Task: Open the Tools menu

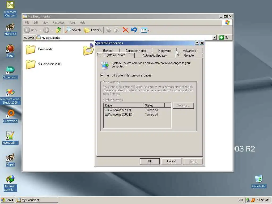Action: (72, 23)
